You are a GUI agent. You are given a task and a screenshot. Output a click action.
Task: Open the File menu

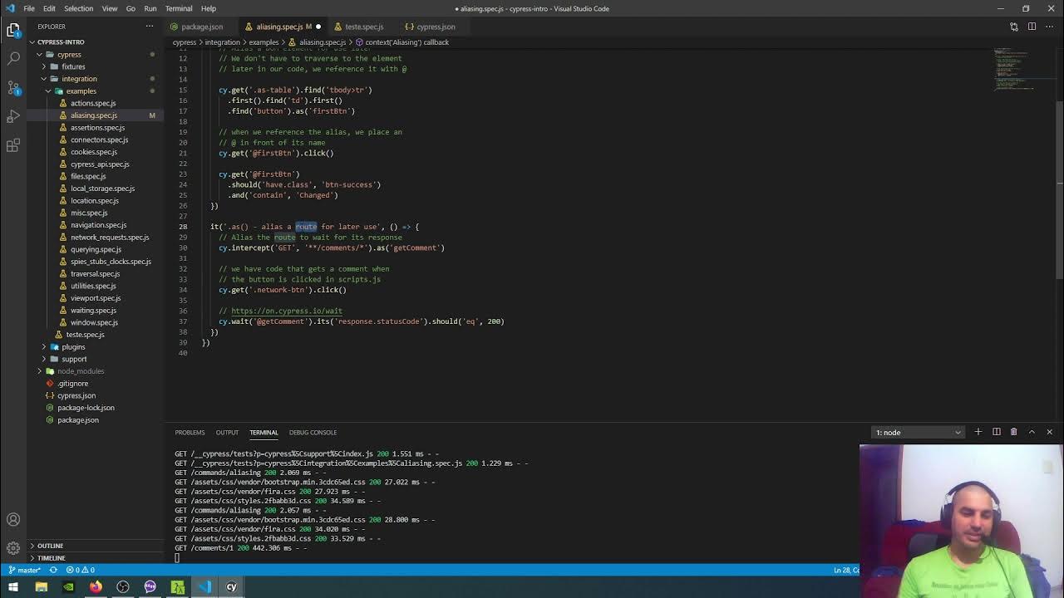tap(29, 8)
